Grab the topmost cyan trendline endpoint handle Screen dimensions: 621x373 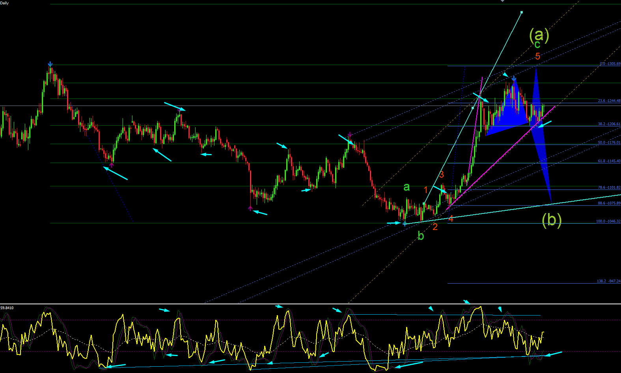point(522,12)
